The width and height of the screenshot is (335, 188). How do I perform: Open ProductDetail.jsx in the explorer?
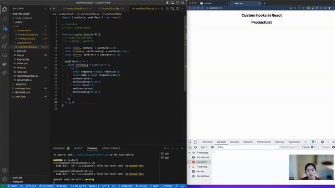tap(28, 34)
